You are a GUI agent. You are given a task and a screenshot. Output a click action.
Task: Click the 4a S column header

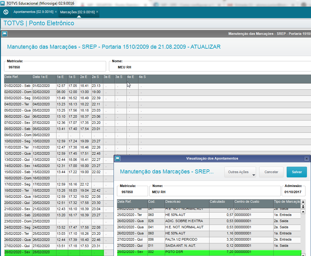(x=225, y=79)
